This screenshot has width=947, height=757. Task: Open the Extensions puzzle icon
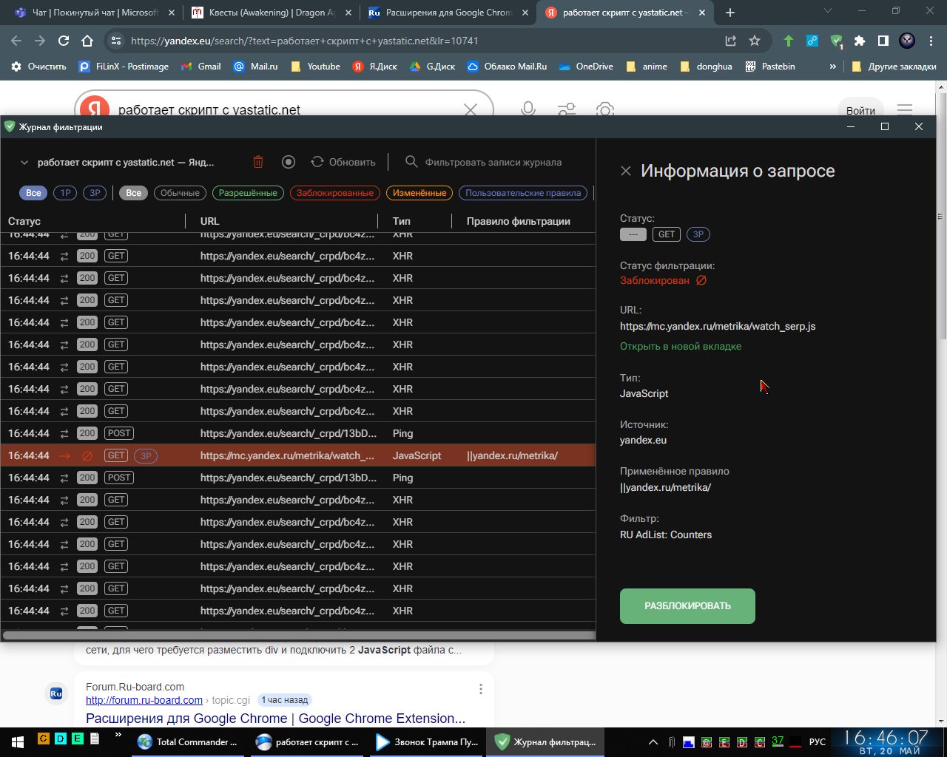[860, 41]
